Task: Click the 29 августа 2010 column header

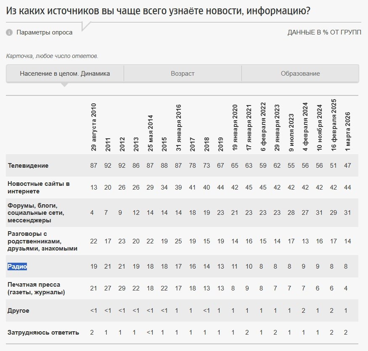Action: (94, 127)
